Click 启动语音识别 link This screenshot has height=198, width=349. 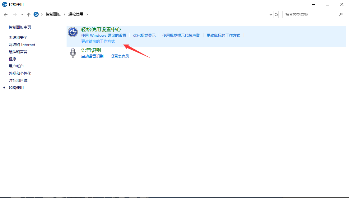[x=92, y=56]
